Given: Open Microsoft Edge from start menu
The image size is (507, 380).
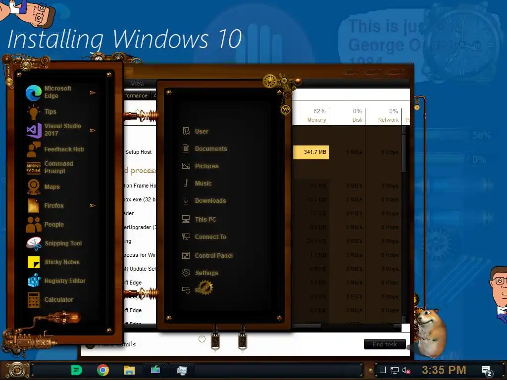Looking at the screenshot, I should [58, 93].
